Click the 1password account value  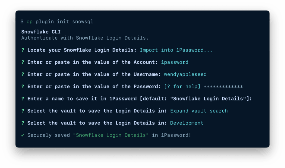coord(175,62)
